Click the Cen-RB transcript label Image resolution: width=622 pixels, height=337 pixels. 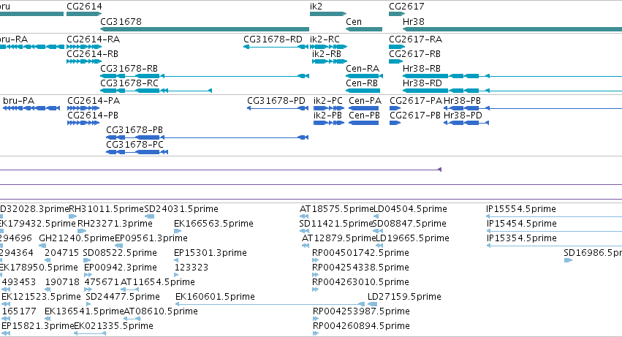[362, 83]
